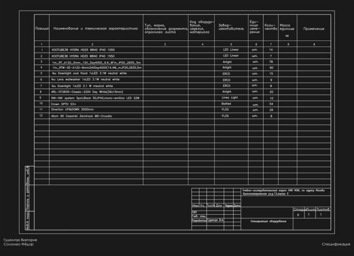The image size is (354, 256).
Task: Click the 'Crown OPTO S3+' entry
Action: coord(64,104)
